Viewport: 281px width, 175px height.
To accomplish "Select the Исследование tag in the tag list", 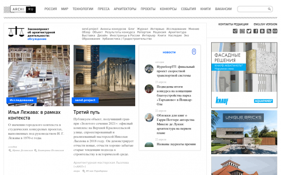I will [x=176, y=29].
